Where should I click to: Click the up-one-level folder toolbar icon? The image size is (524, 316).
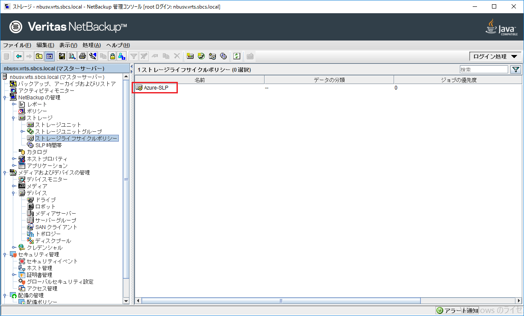tap(39, 56)
